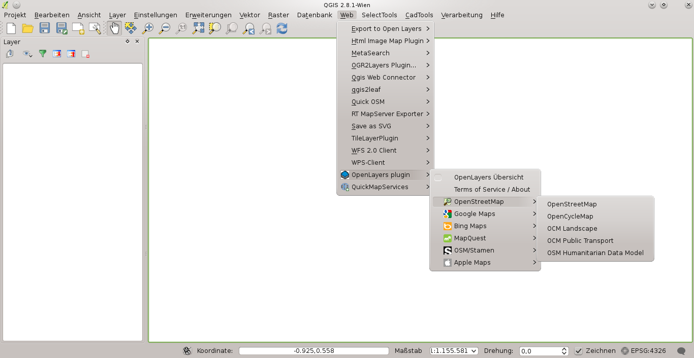Expand the MapQuest submenu
The width and height of the screenshot is (694, 358).
485,238
